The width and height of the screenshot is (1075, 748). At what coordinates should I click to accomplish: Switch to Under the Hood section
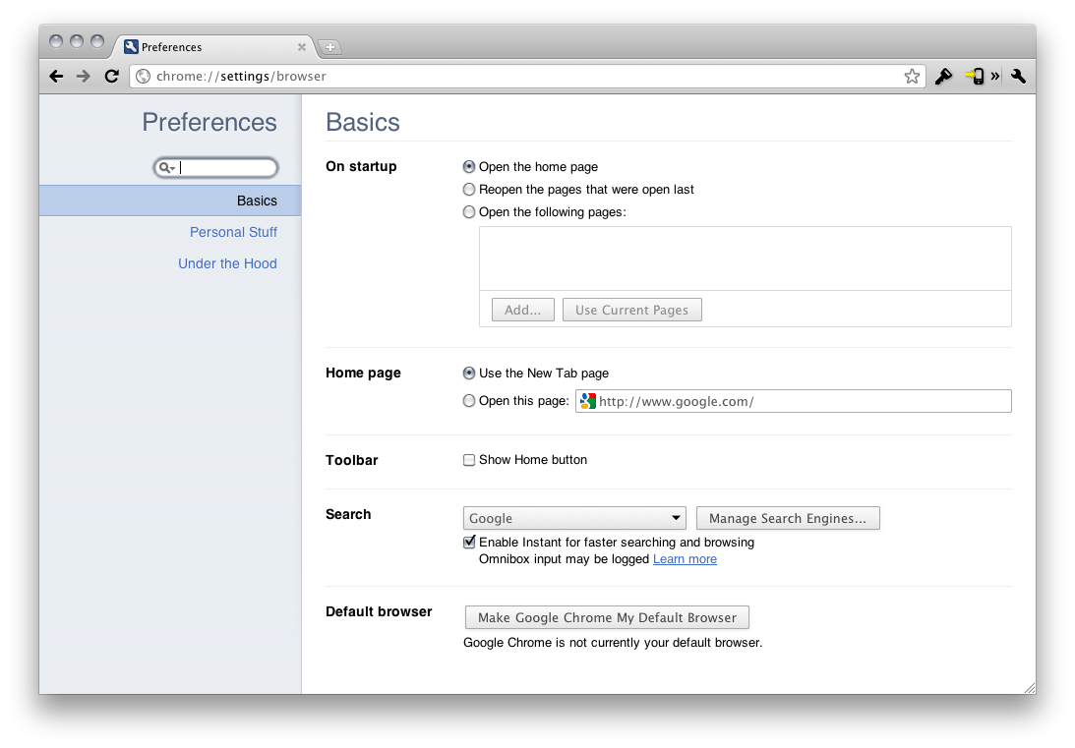227,263
